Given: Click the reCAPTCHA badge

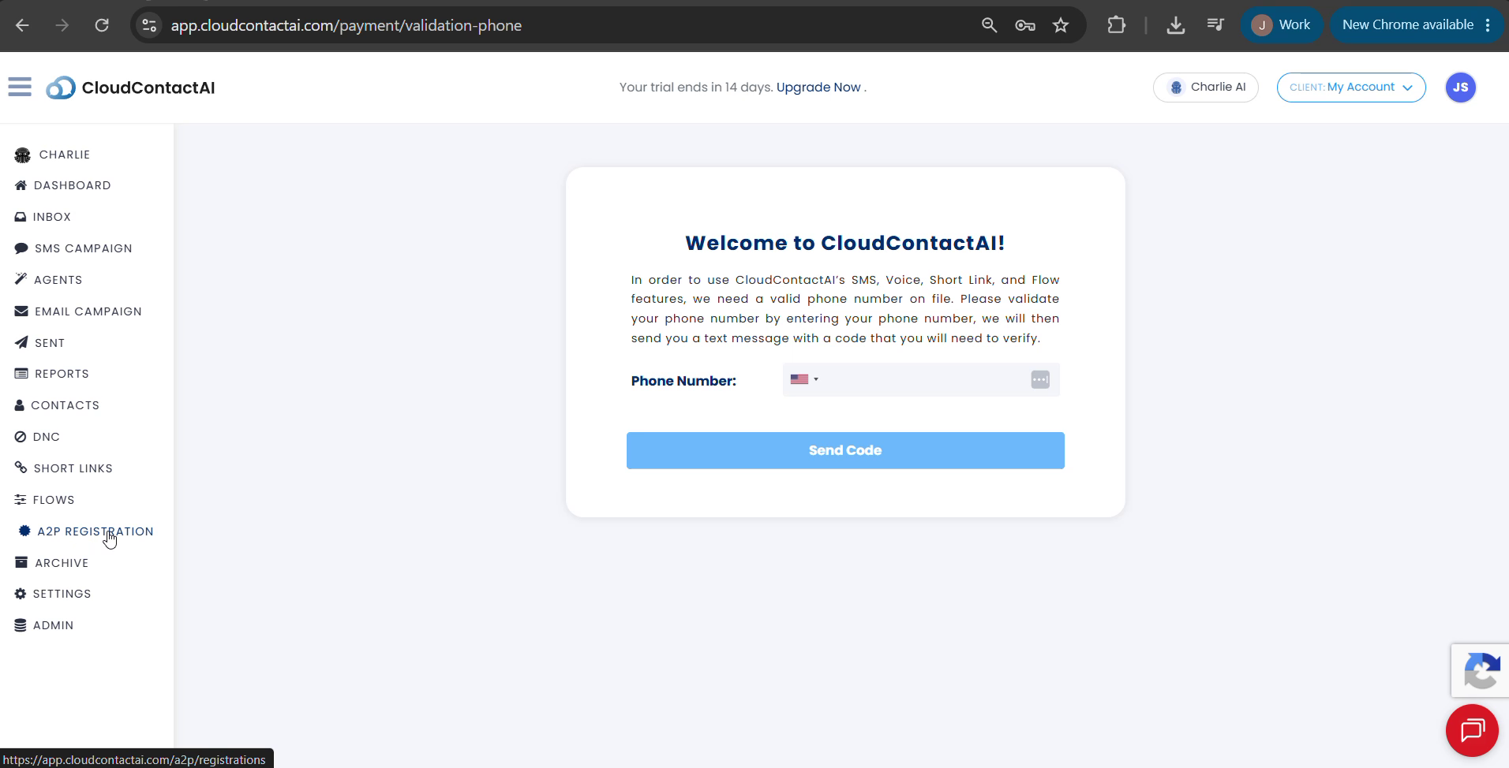Looking at the screenshot, I should (x=1481, y=671).
